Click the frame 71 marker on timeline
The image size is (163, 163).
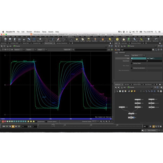[53, 126]
